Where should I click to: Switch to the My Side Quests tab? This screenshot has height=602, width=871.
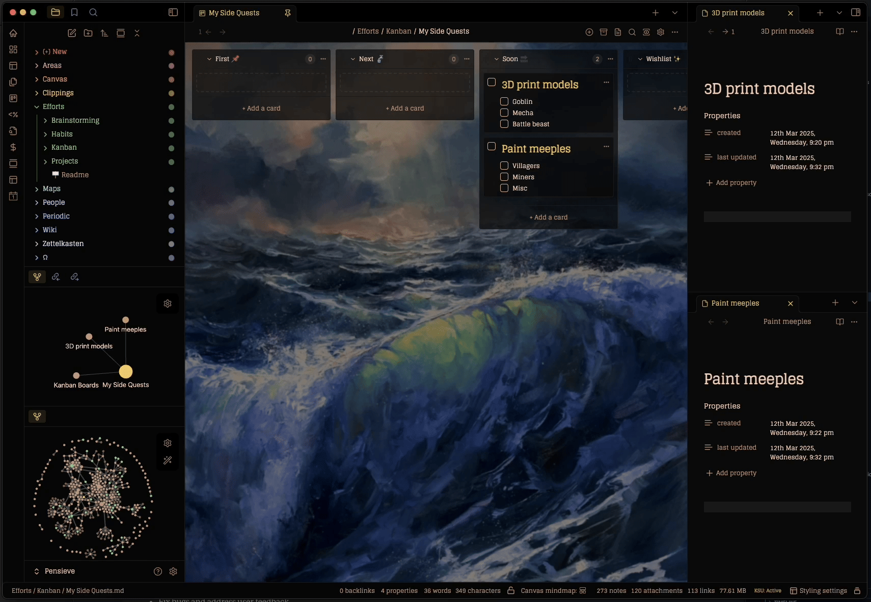pos(234,13)
